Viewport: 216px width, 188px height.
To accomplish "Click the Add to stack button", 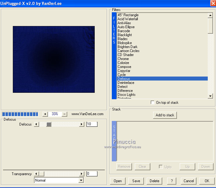I will coord(165,115).
